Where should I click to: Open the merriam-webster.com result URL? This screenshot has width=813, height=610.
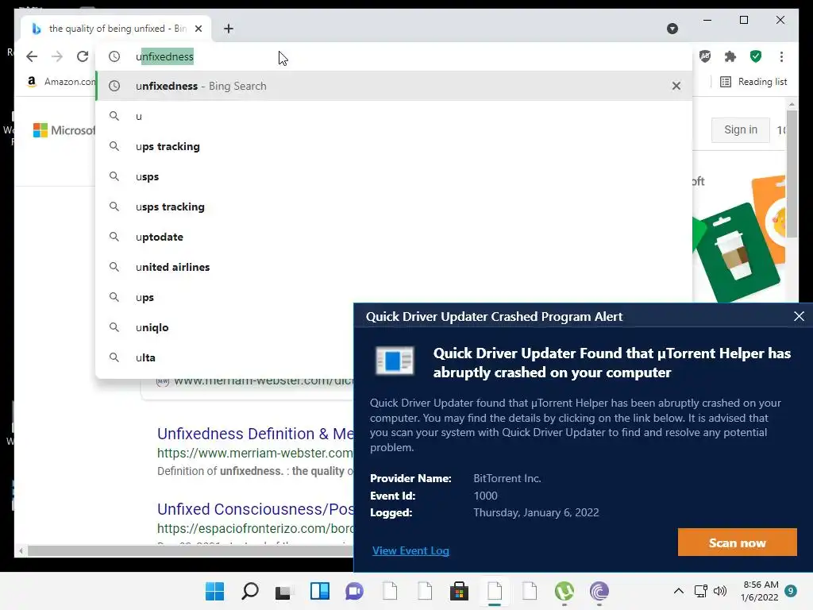click(255, 453)
